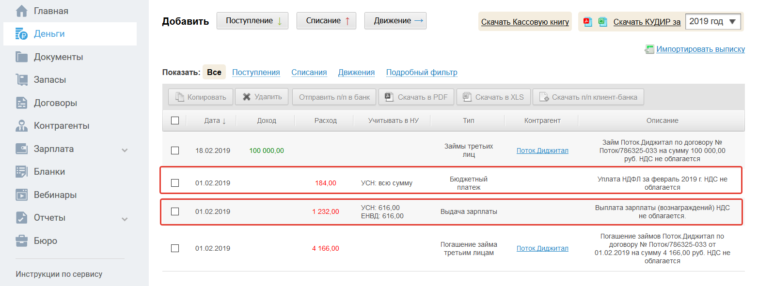The height and width of the screenshot is (286, 758).
Task: Click the Деньги coins icon in sidebar
Action: 21,34
